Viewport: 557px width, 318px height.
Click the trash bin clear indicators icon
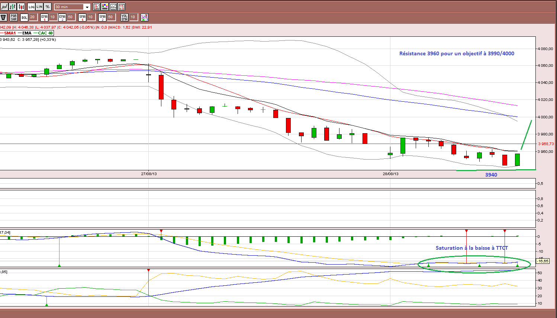(4, 17)
